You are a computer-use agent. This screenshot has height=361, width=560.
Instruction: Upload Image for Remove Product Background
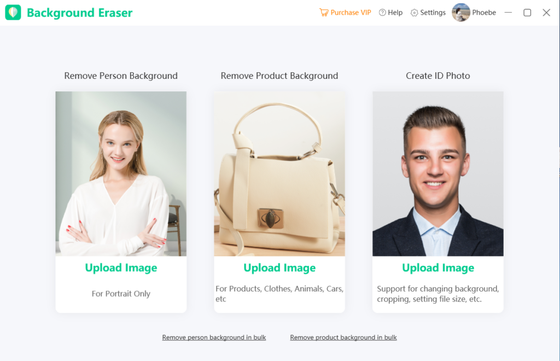(279, 268)
